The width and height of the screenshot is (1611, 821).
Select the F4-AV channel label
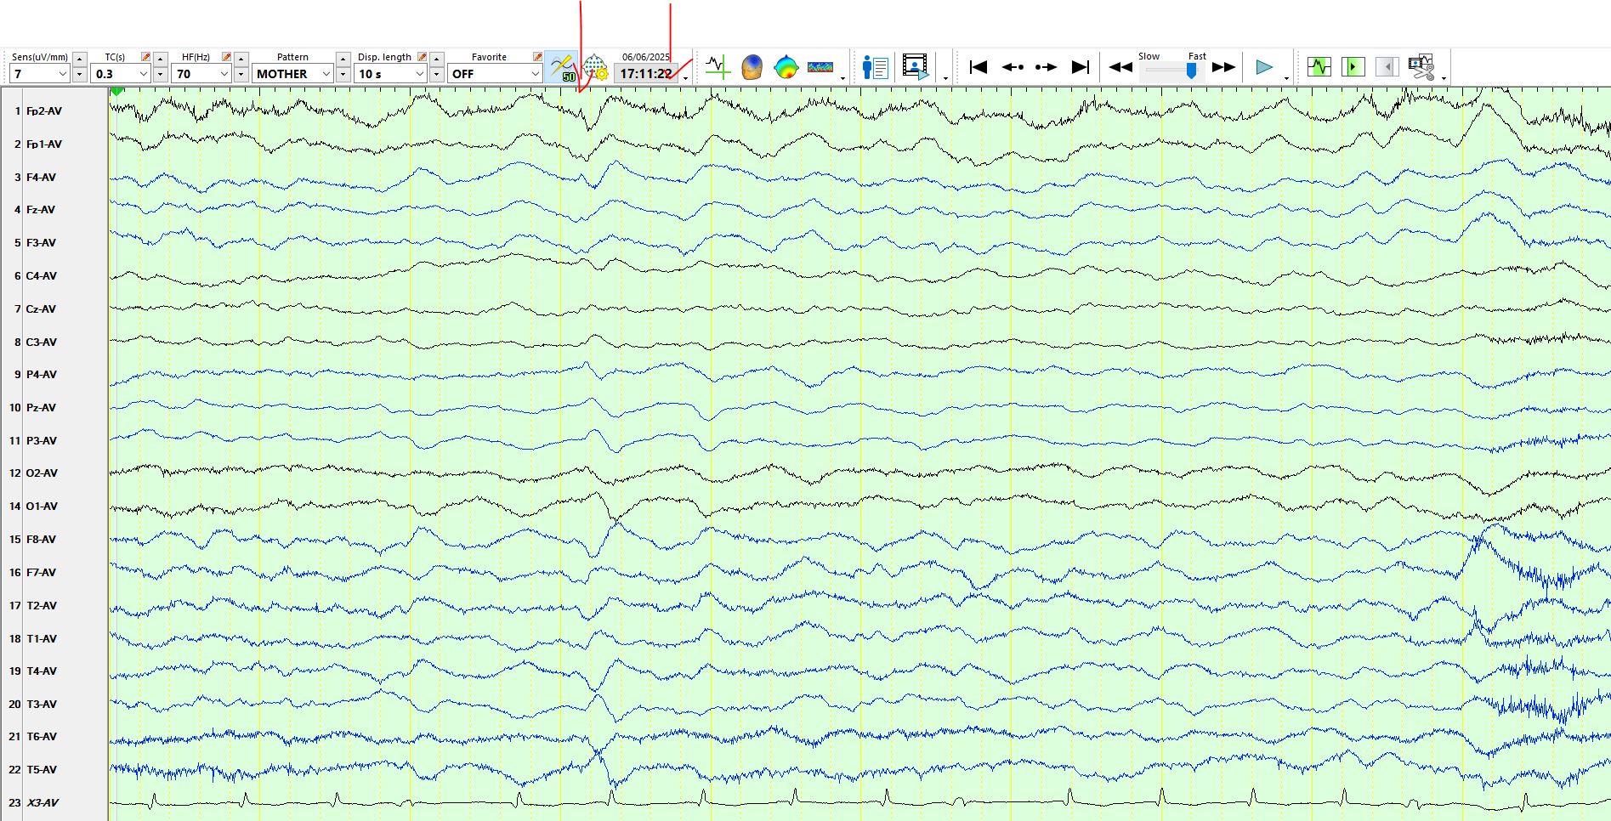[41, 178]
